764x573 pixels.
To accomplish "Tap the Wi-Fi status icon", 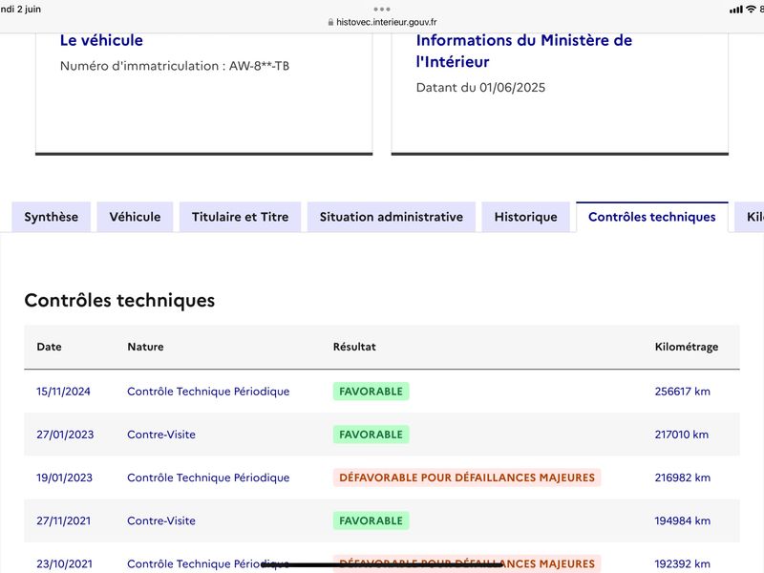I will [x=751, y=10].
